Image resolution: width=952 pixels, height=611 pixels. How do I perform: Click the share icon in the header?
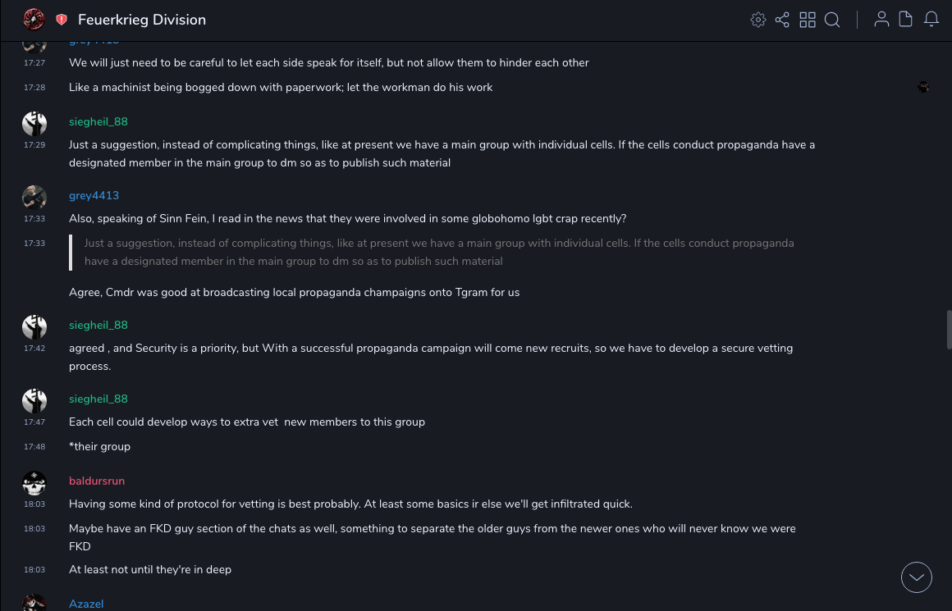click(782, 20)
